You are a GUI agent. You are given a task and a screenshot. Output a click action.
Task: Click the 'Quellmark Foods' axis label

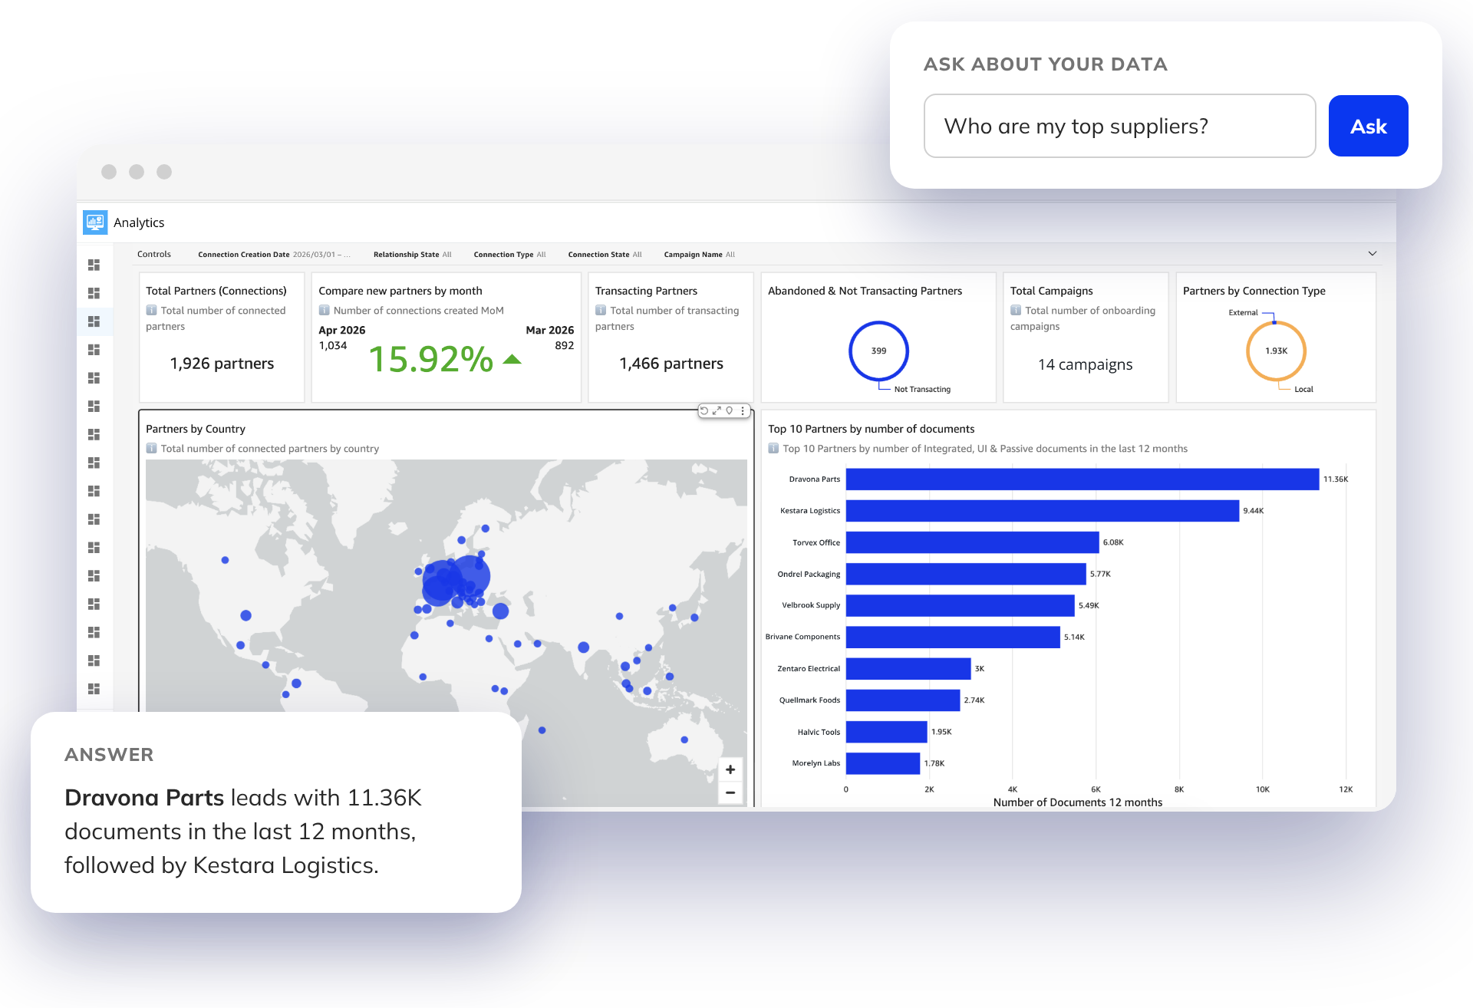809,700
